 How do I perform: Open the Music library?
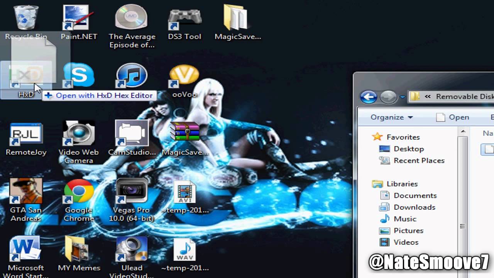click(398, 219)
